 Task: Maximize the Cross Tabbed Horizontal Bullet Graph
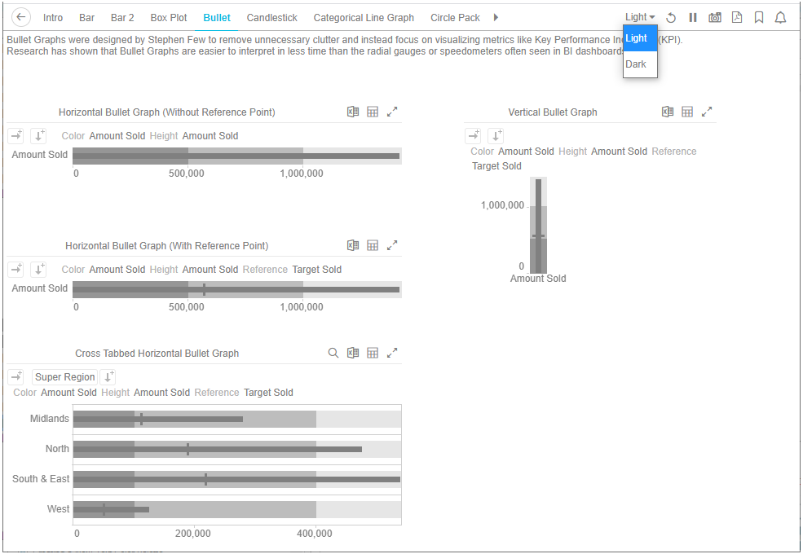pyautogui.click(x=392, y=354)
